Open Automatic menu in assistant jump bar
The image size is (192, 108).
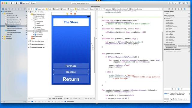(107, 9)
